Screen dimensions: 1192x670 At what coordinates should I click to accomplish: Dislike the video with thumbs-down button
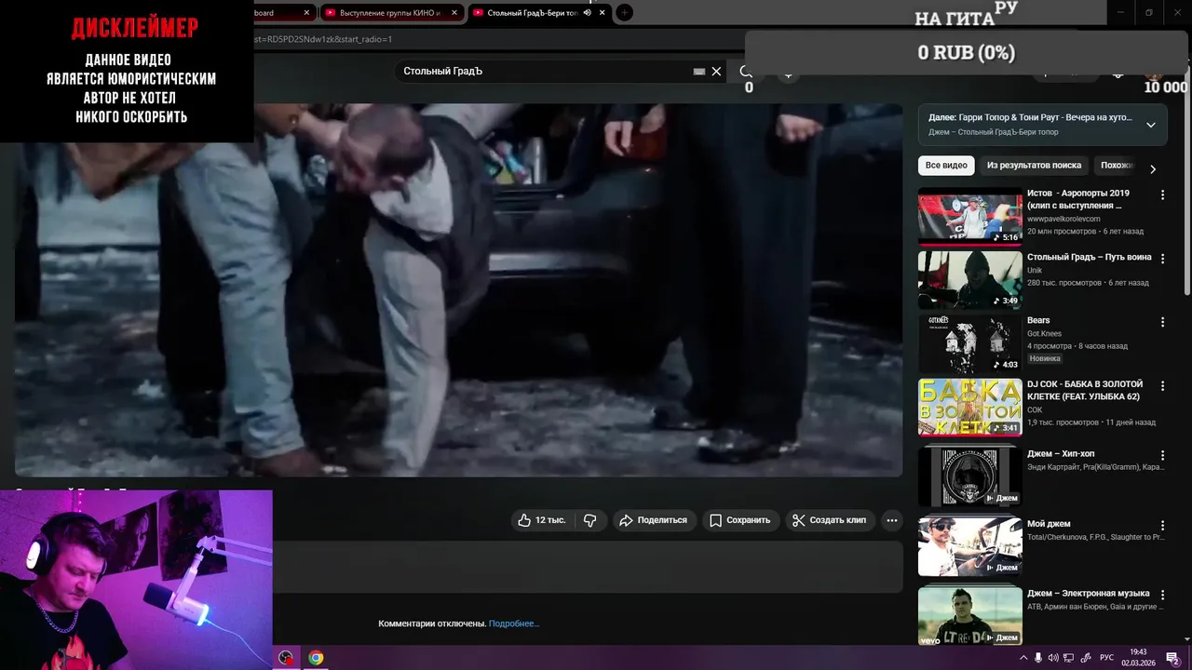click(589, 520)
